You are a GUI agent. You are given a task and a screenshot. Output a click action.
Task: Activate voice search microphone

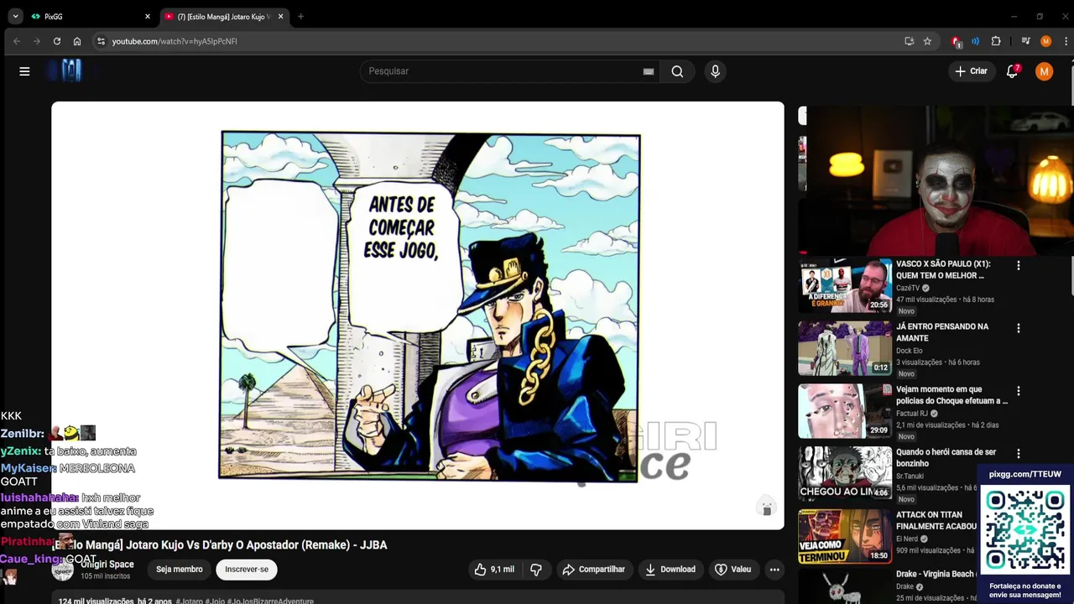pyautogui.click(x=715, y=71)
